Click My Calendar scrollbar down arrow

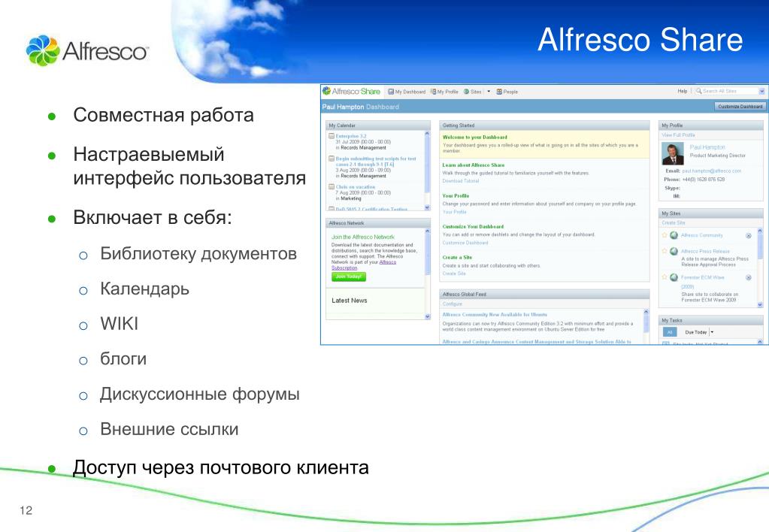[x=427, y=207]
